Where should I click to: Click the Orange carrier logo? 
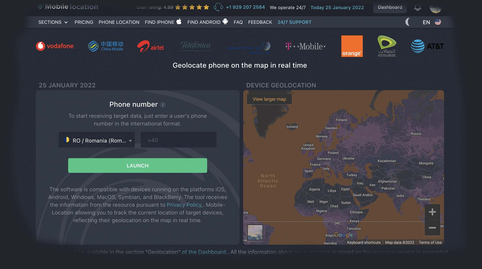(352, 46)
